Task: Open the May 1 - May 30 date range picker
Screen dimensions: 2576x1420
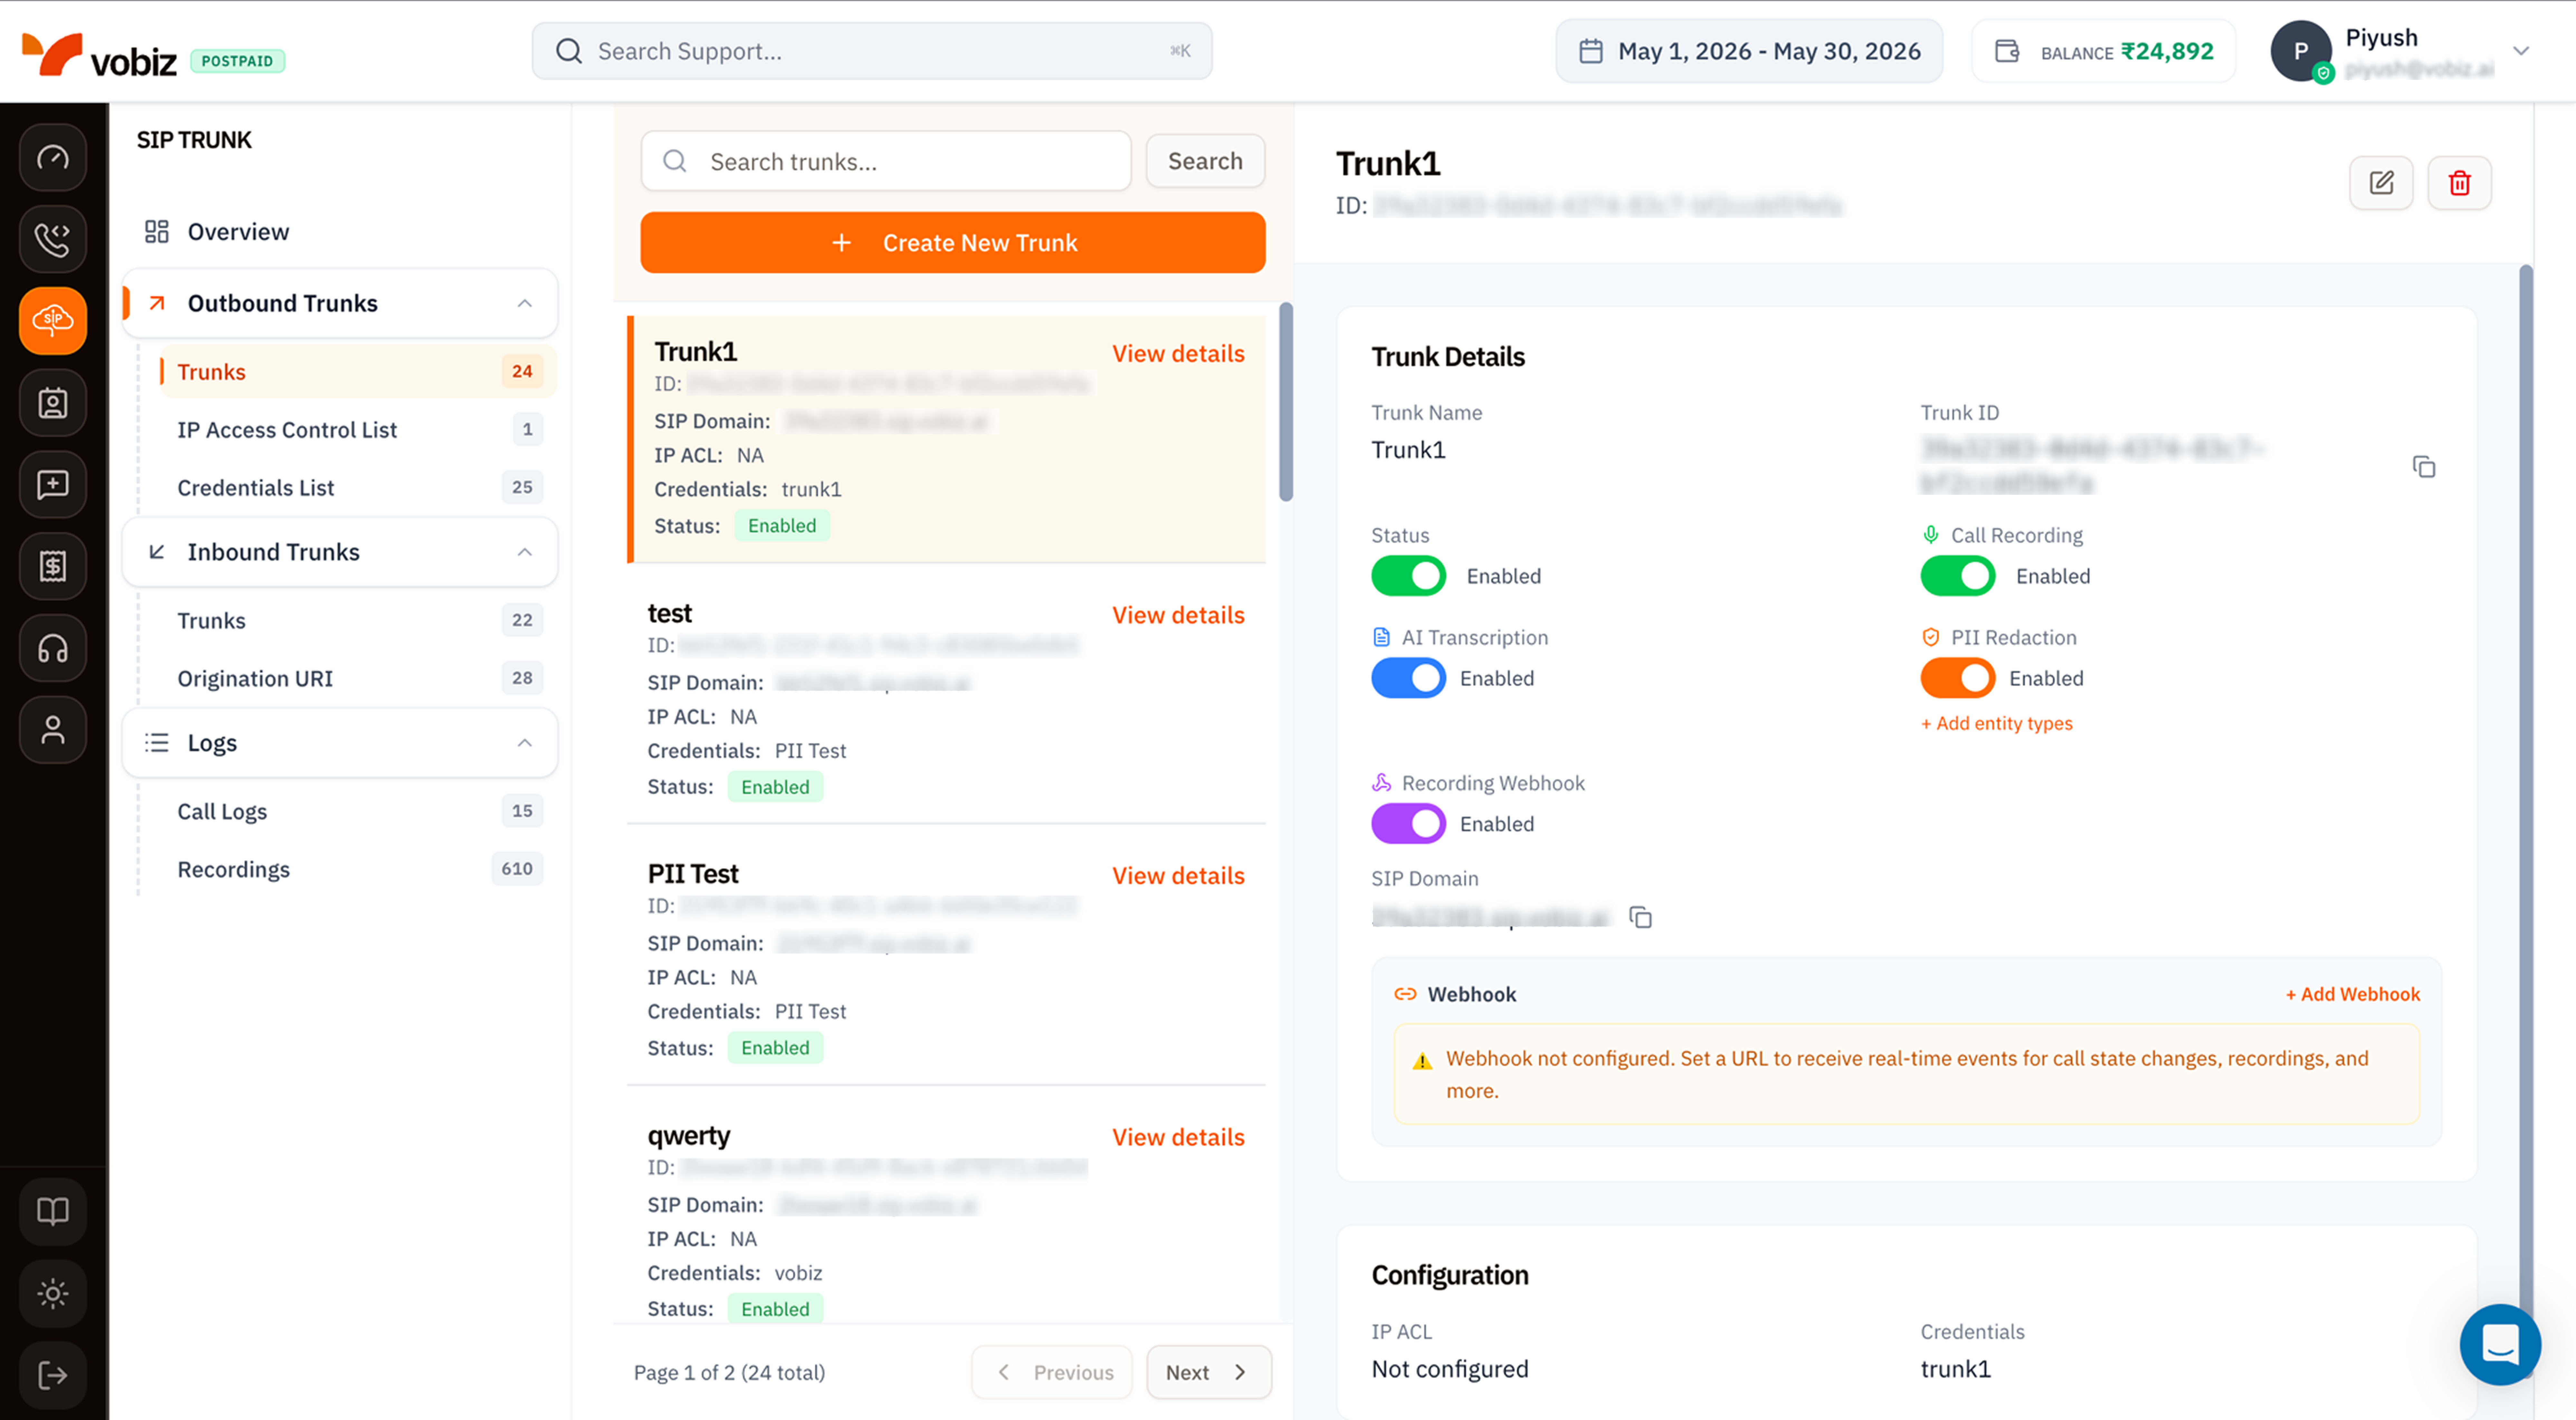Action: [x=1749, y=51]
